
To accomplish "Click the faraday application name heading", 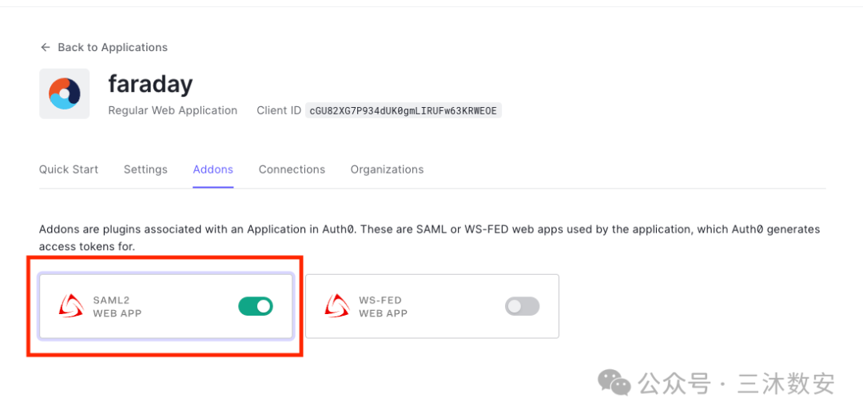I will 150,84.
